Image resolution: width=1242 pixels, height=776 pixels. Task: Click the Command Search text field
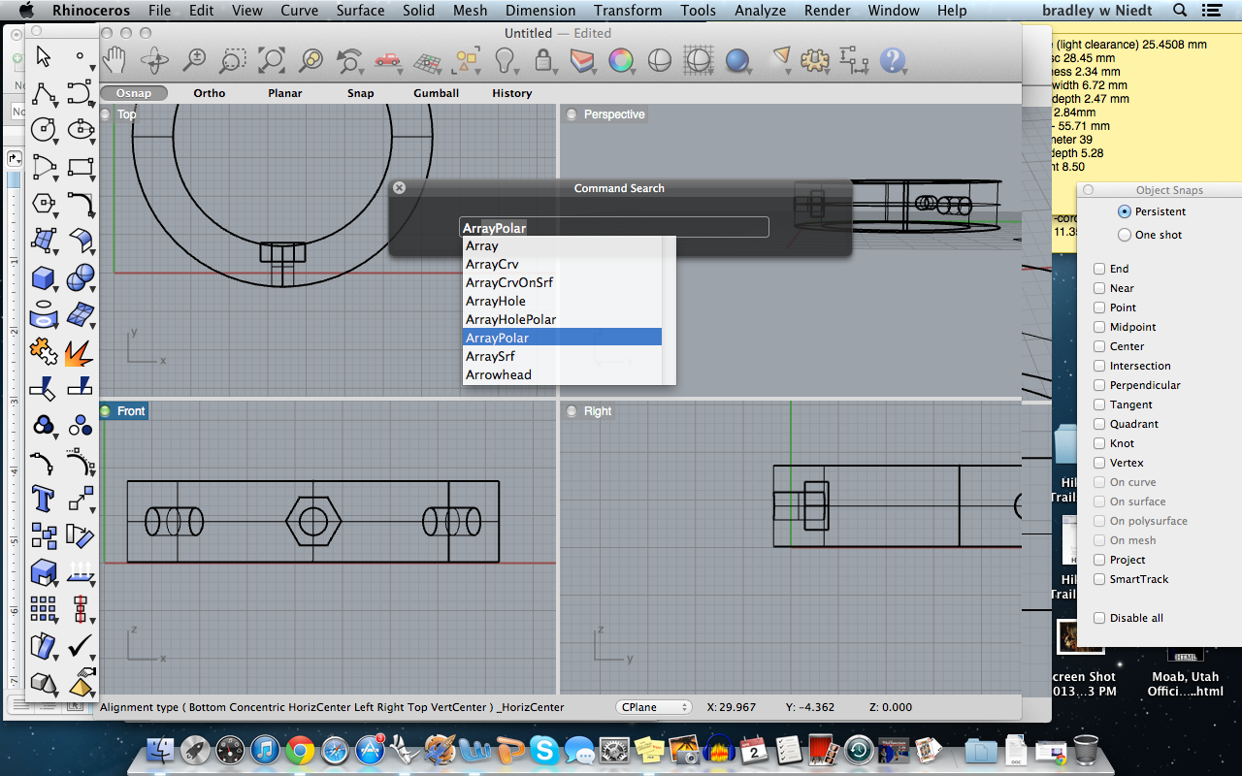click(614, 227)
